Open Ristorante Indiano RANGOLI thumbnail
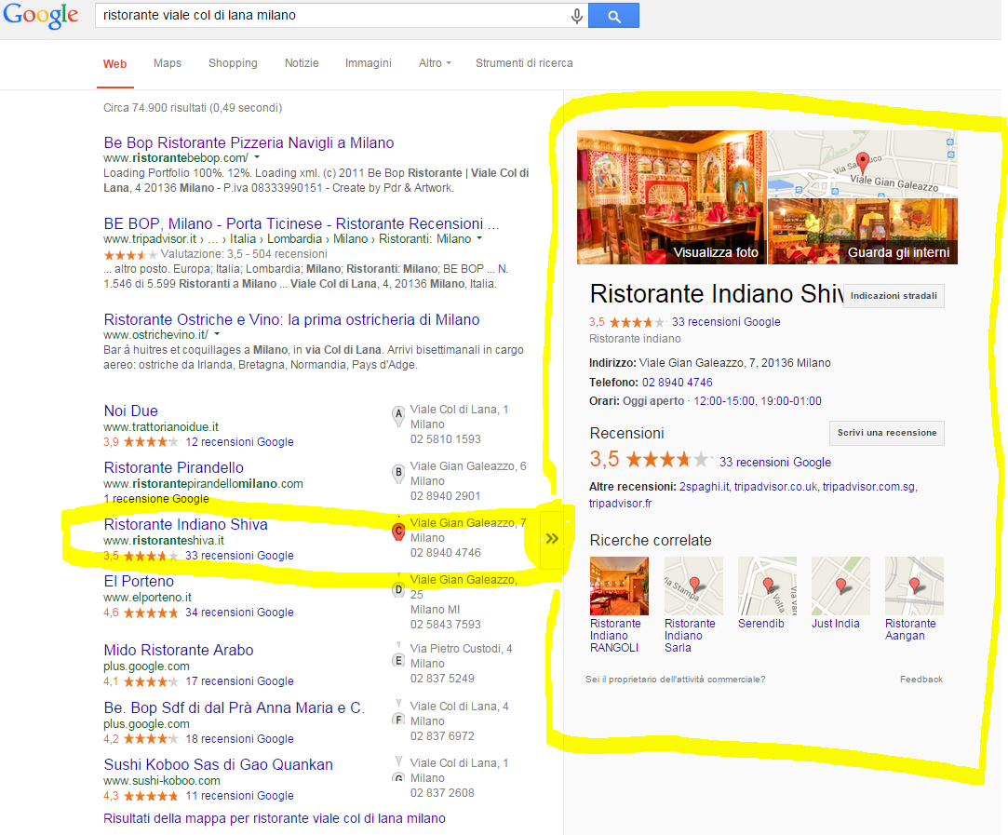Image resolution: width=1008 pixels, height=835 pixels. (x=619, y=586)
